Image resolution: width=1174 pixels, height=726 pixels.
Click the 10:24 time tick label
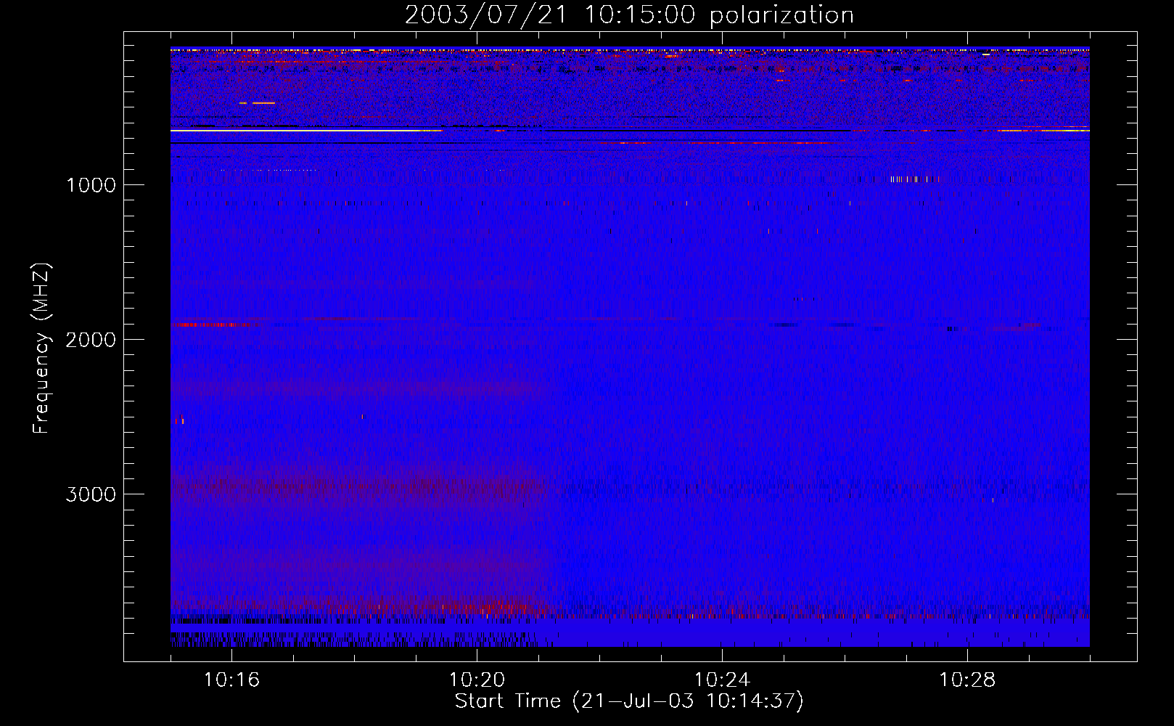[x=722, y=680]
